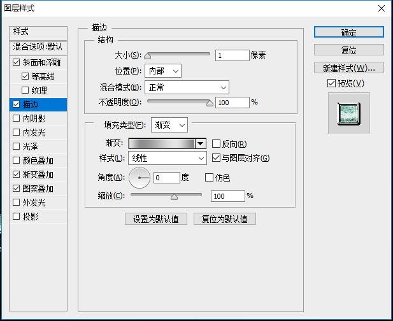
Task: Expand the 混合模式 dropdown
Action: click(187, 87)
